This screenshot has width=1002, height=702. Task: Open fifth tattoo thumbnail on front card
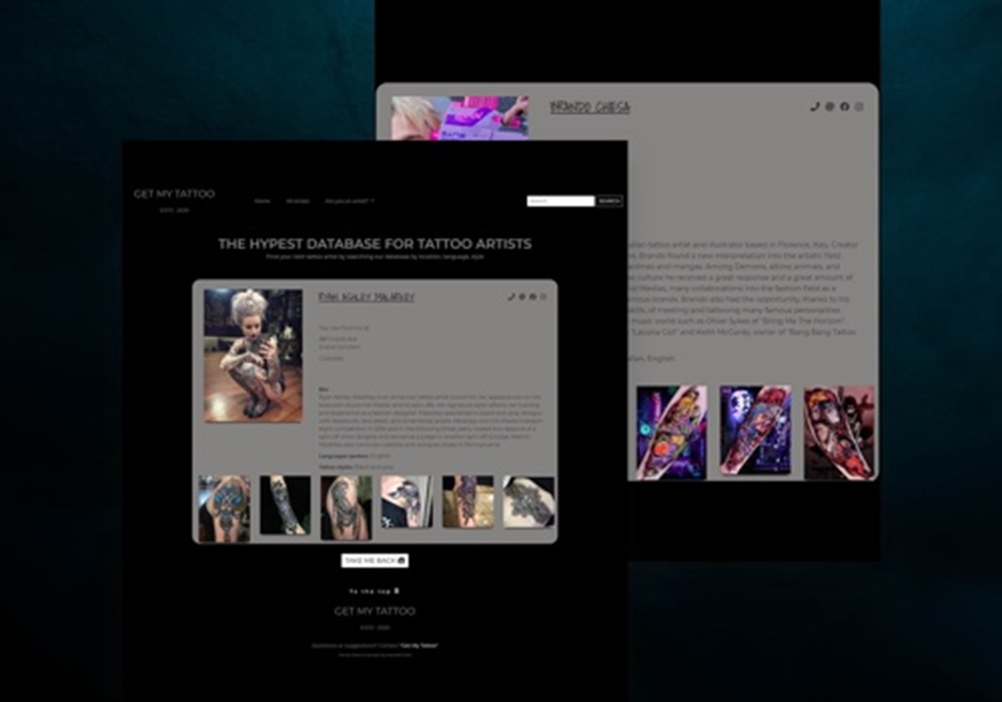(x=468, y=501)
